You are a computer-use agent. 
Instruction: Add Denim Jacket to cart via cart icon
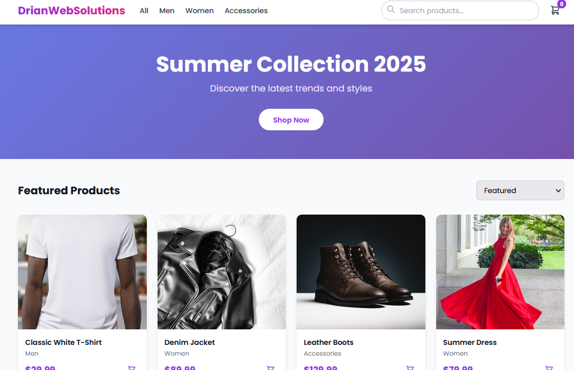click(270, 368)
